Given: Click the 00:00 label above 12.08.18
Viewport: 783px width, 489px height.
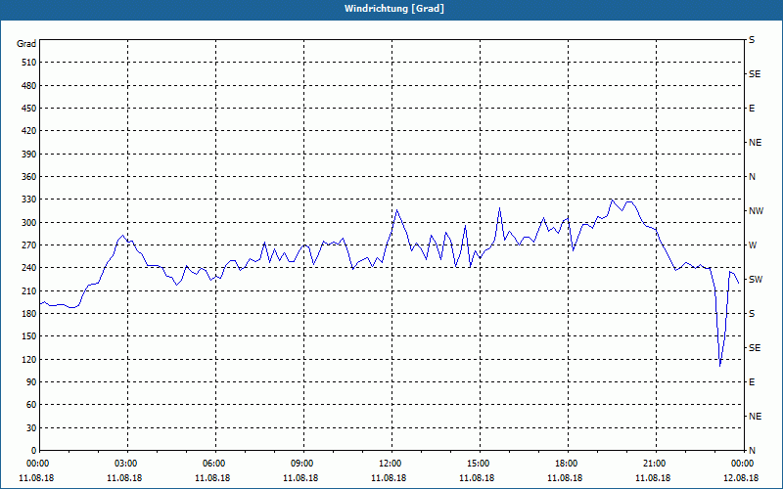Looking at the screenshot, I should [x=743, y=464].
